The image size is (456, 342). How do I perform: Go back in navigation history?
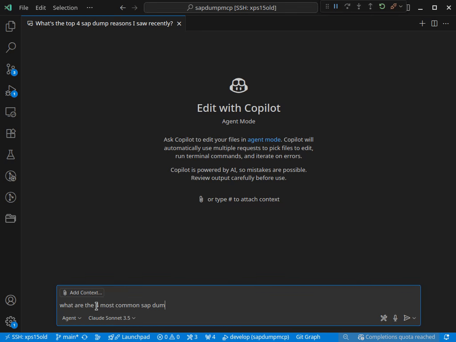tap(123, 8)
